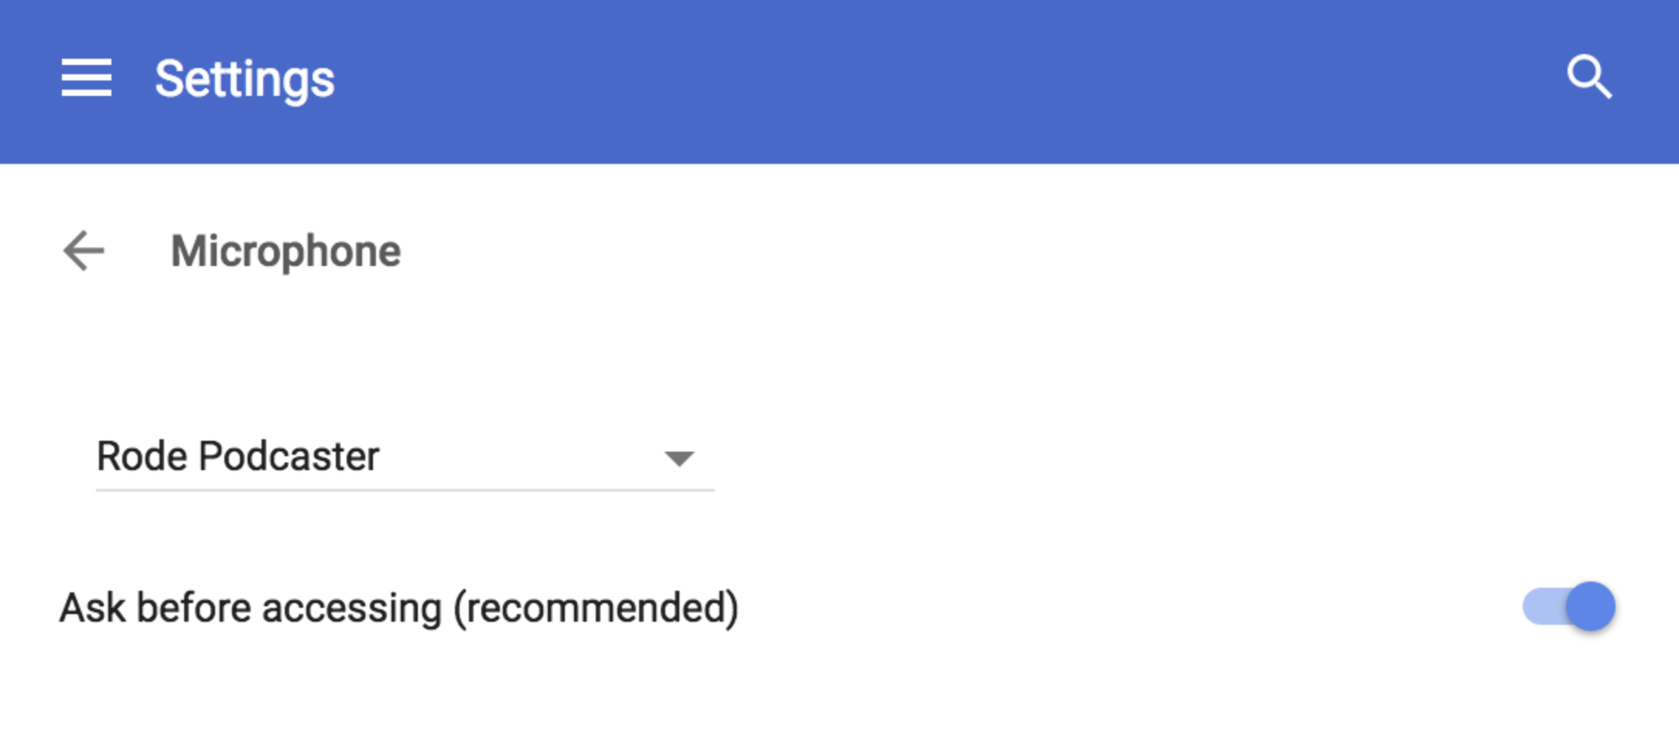This screenshot has height=730, width=1679.
Task: Click the light blue track of the switch
Action: [1542, 606]
